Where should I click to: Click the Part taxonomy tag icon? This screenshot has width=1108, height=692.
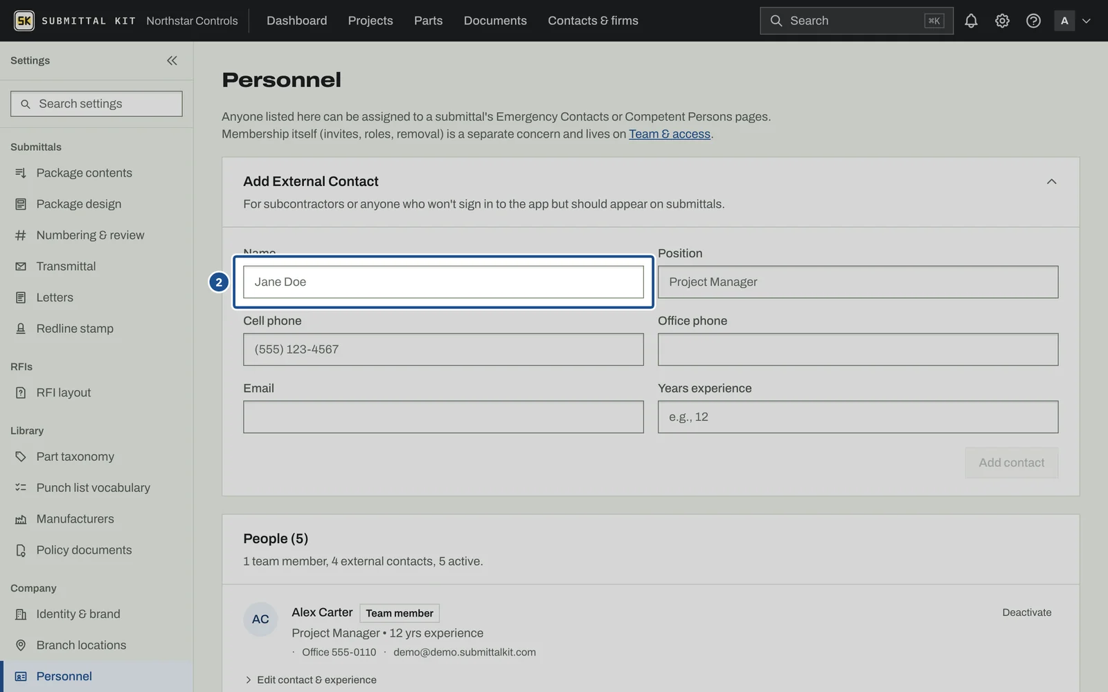(x=21, y=457)
